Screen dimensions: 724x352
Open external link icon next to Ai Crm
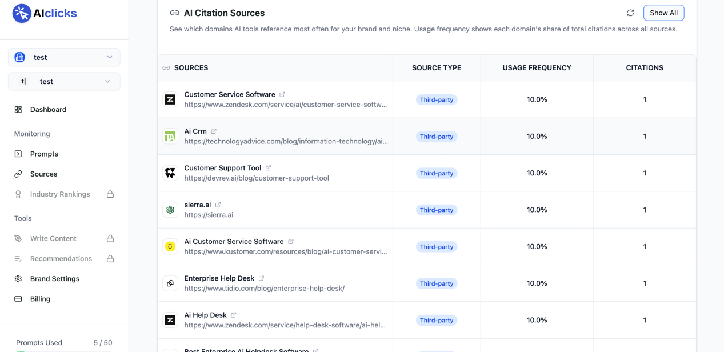214,131
